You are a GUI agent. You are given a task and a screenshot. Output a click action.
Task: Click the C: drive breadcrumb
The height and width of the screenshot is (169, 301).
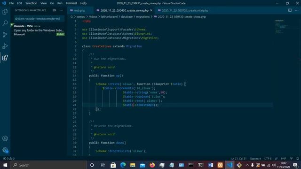tap(71, 17)
